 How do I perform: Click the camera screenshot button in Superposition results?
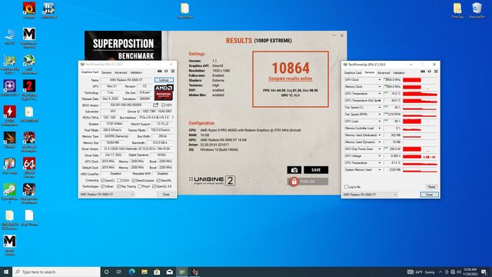coord(294,170)
